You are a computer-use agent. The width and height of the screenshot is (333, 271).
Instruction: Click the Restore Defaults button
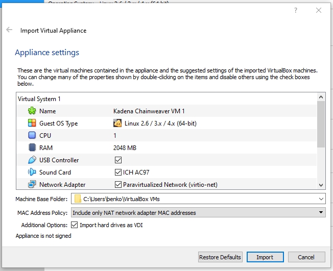[220, 257]
